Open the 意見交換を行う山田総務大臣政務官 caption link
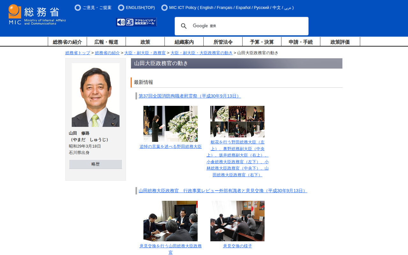The image size is (408, 255). (x=171, y=249)
